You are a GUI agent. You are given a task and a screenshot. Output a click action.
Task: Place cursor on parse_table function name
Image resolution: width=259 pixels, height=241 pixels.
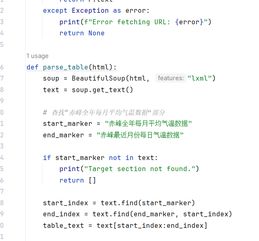66,67
